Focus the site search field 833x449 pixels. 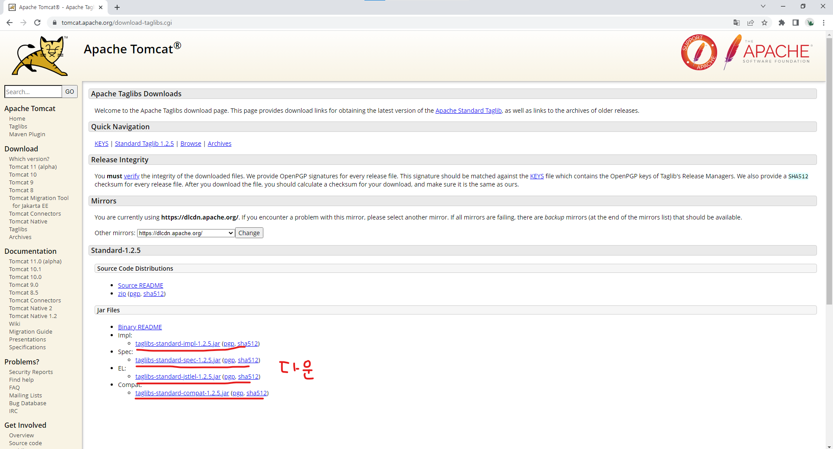(33, 92)
